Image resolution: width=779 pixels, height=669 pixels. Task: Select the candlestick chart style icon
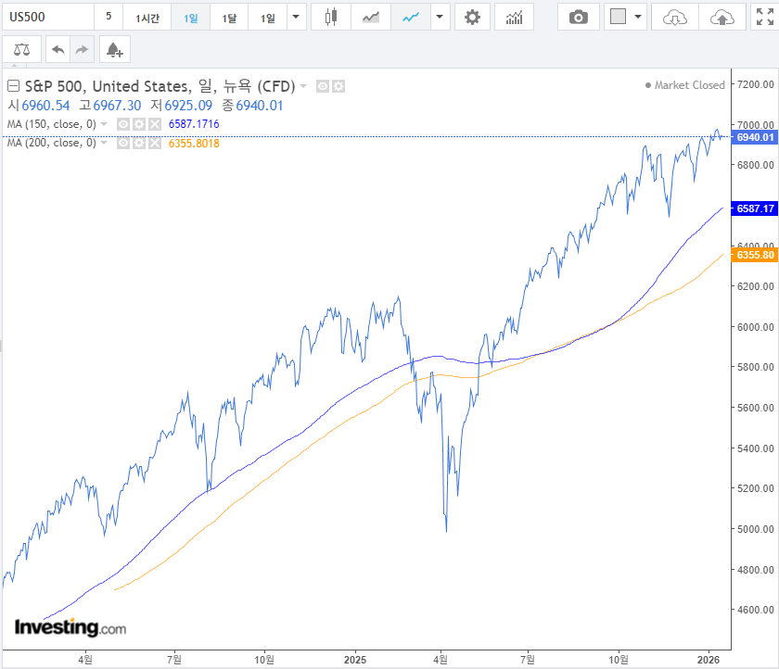coord(331,17)
